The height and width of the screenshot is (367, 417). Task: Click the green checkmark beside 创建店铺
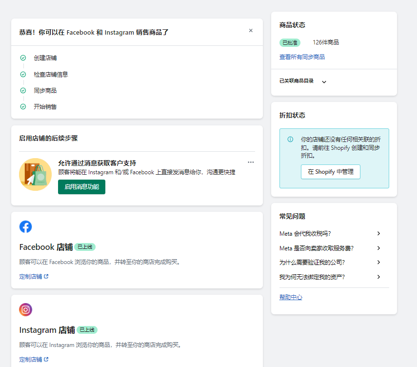pyautogui.click(x=23, y=58)
